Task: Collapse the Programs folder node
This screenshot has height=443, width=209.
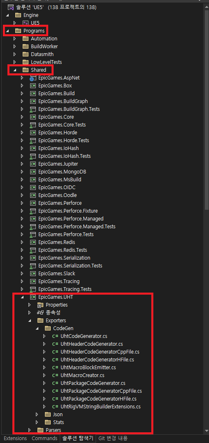Action: [x=7, y=31]
